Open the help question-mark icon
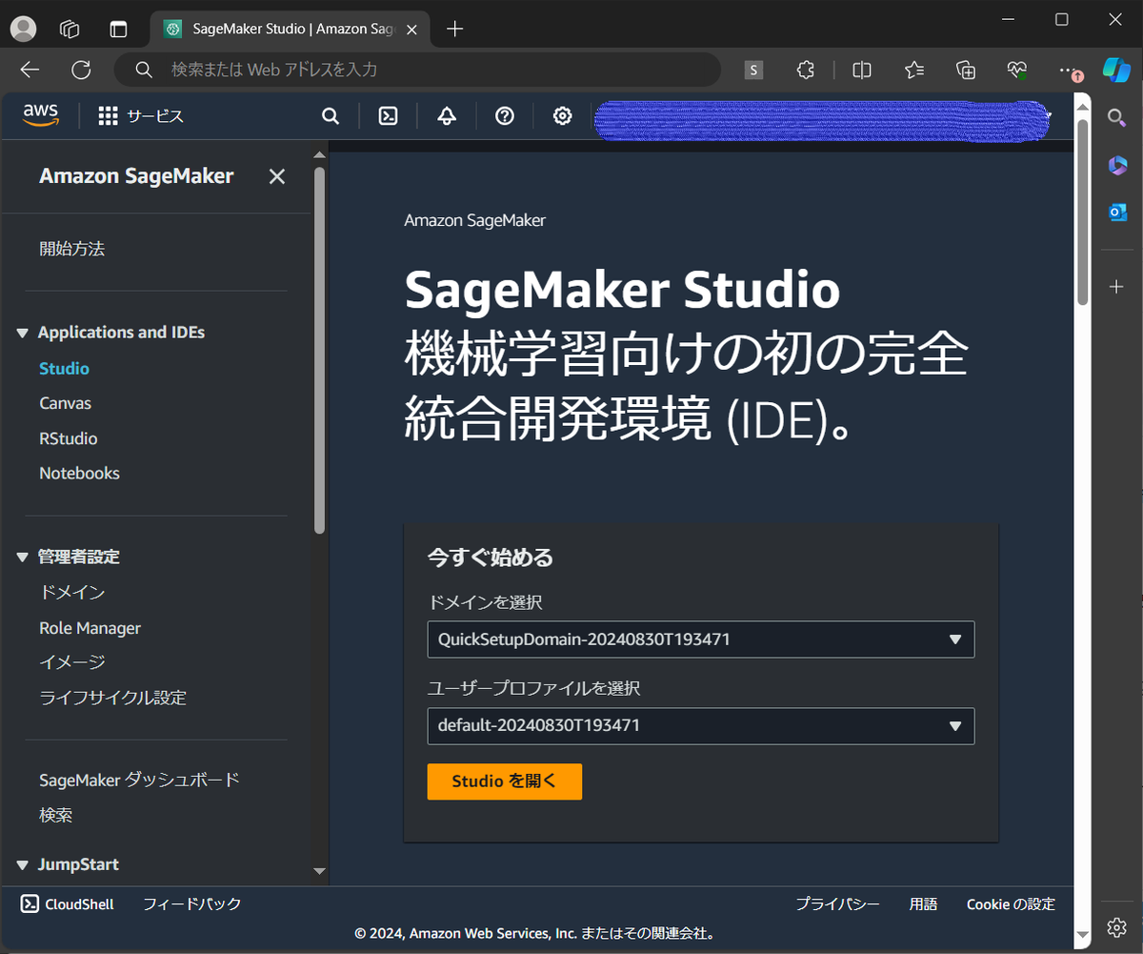 (505, 116)
